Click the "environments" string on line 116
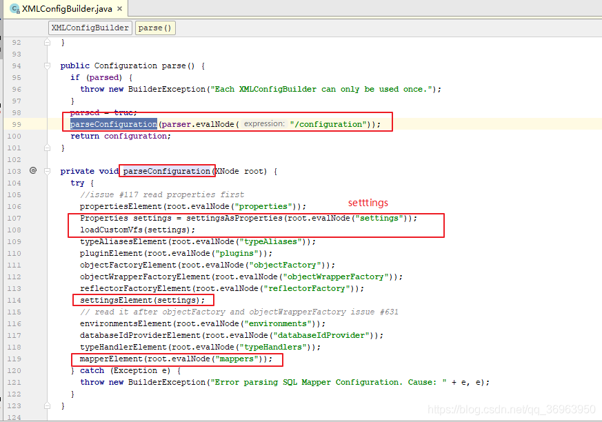This screenshot has height=422, width=602. pyautogui.click(x=278, y=323)
